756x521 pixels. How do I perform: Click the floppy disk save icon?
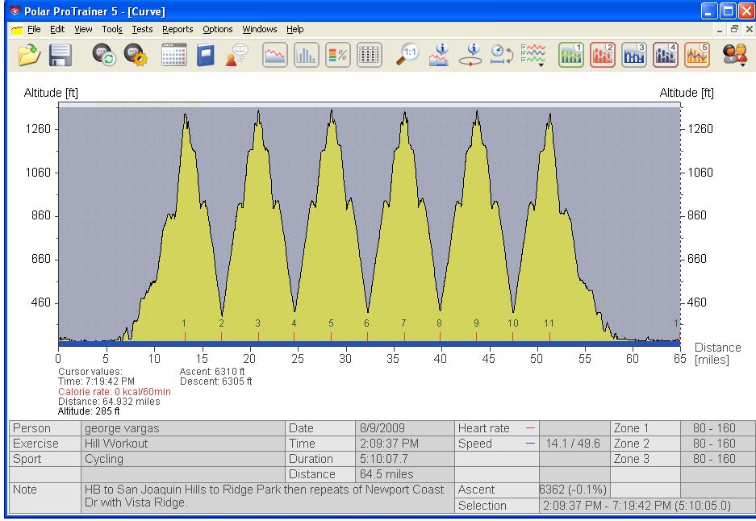[x=61, y=55]
